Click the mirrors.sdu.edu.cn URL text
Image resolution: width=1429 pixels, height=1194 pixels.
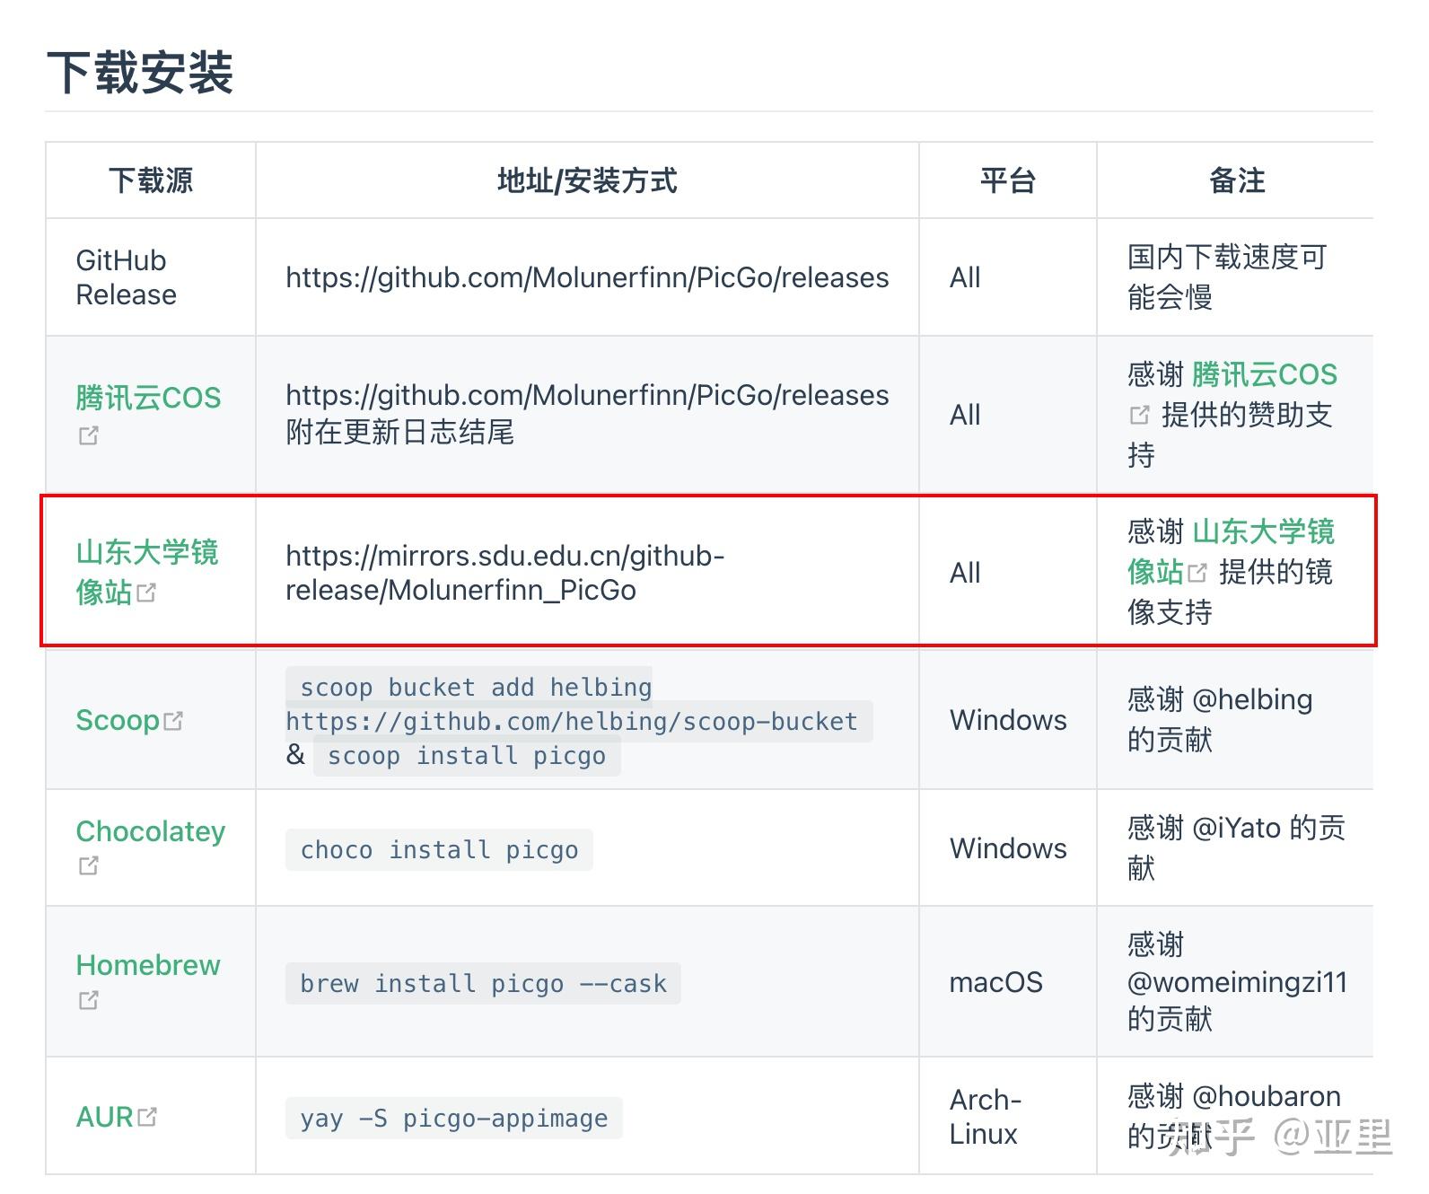505,573
